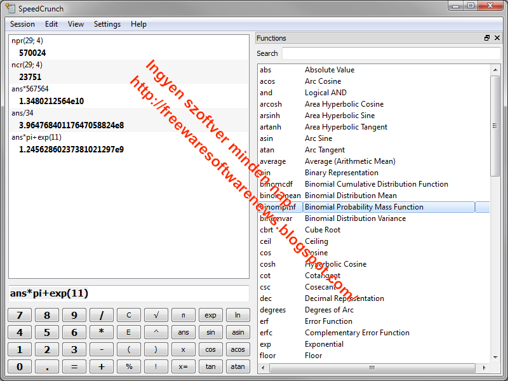Click the multiply key
This screenshot has height=381, width=508.
pos(102,332)
